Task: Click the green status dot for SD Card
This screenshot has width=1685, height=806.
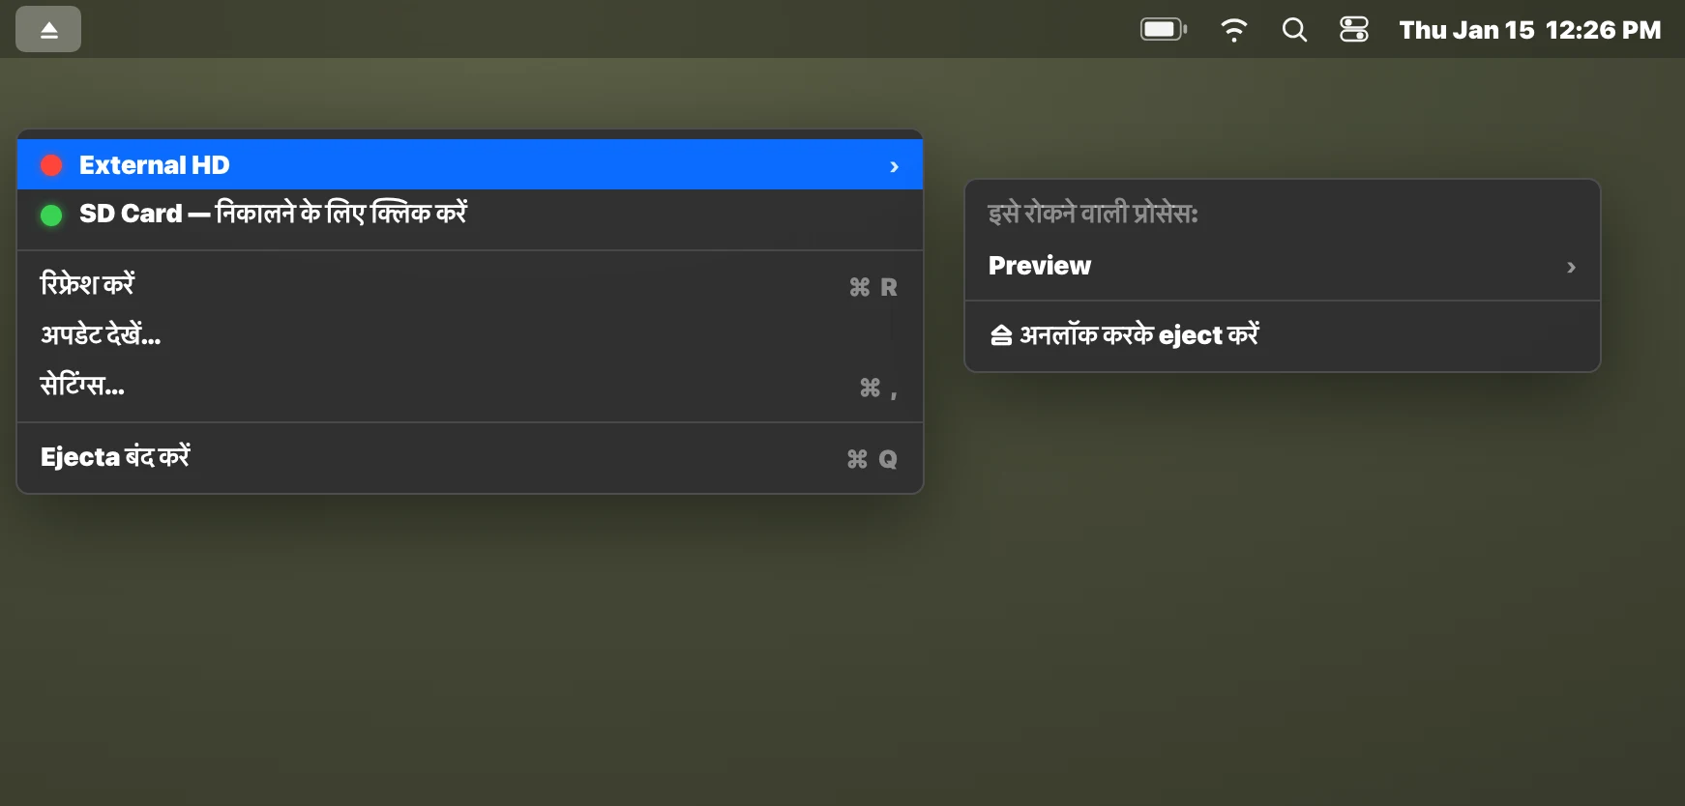Action: 51,215
